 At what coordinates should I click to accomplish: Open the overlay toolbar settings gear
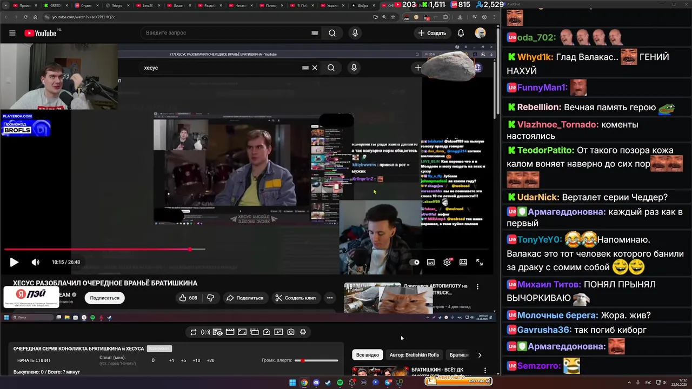[x=303, y=332]
